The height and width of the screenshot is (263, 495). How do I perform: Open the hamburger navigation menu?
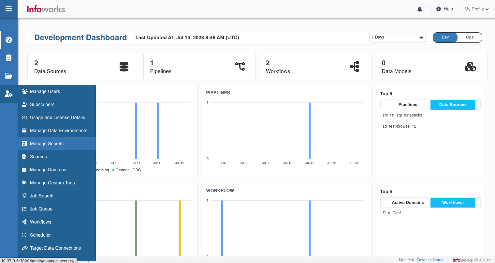point(9,9)
